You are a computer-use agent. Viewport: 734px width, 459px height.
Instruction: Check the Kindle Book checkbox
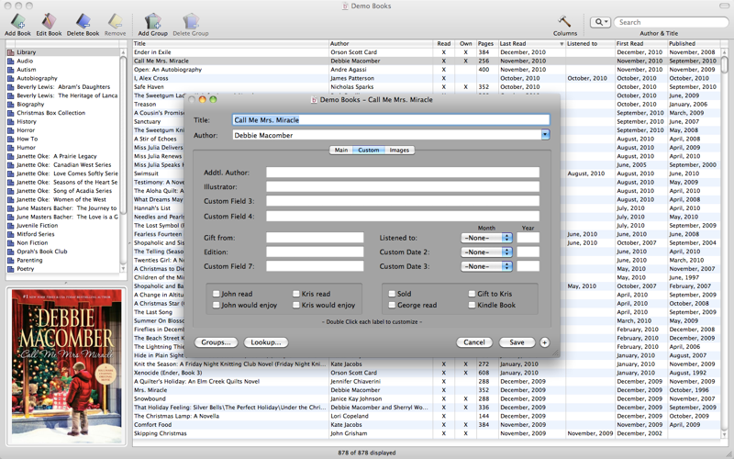[472, 305]
